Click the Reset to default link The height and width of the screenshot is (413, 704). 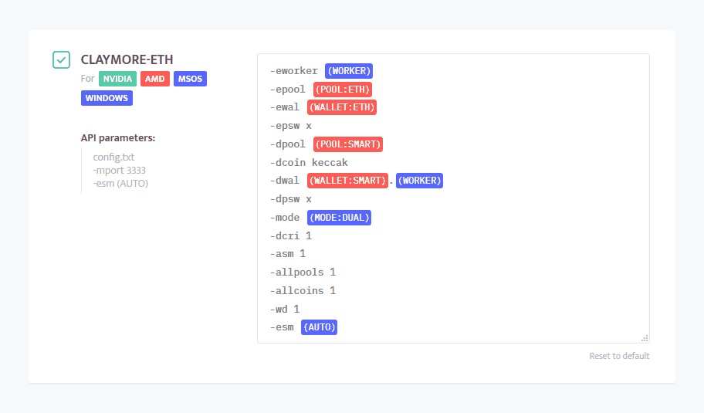tap(619, 356)
